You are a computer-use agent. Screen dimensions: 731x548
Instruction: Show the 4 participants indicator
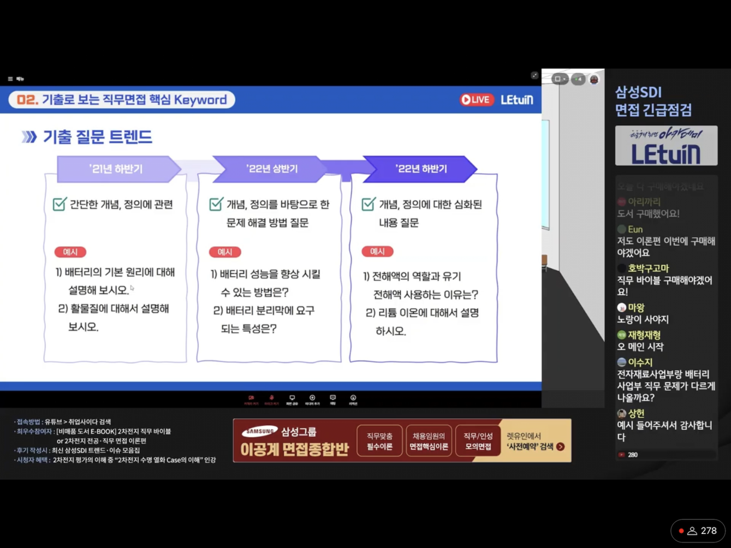[578, 79]
